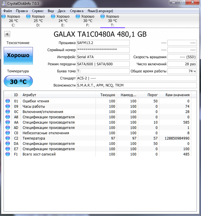Click the Наихуд... column header
This screenshot has height=216, width=201.
pos(128,95)
